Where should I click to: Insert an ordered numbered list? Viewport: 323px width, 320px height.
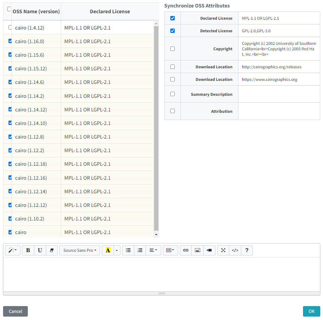[x=140, y=250]
